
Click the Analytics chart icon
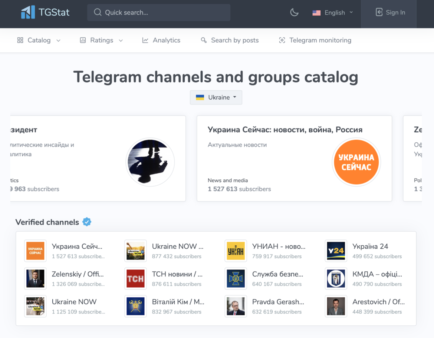(x=145, y=40)
